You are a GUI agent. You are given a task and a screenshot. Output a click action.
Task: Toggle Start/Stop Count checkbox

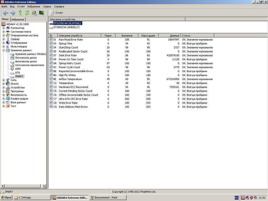click(x=51, y=47)
